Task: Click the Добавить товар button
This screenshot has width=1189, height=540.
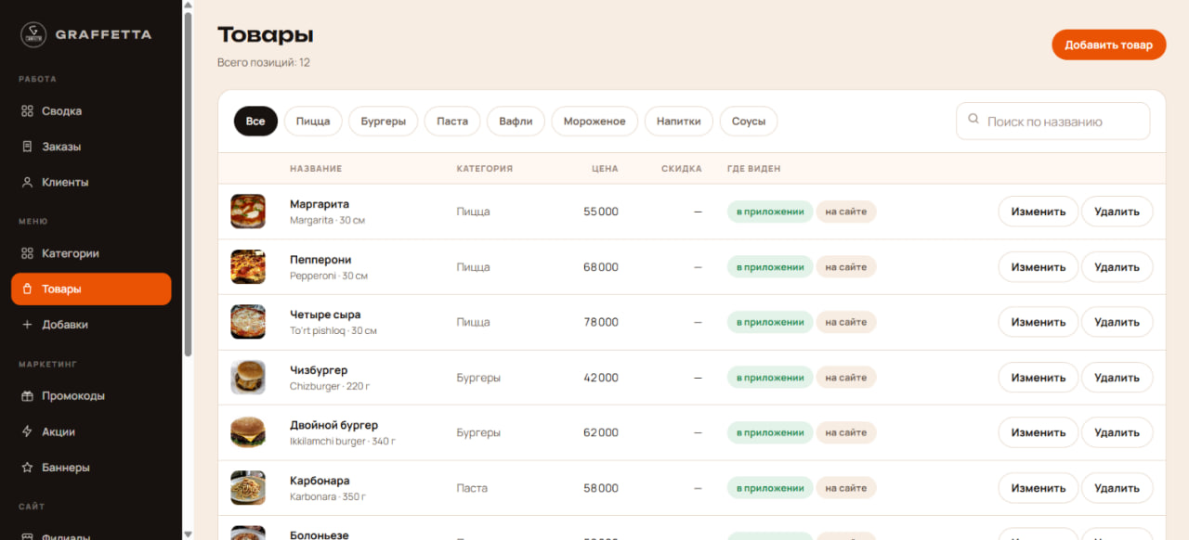Action: click(1108, 45)
